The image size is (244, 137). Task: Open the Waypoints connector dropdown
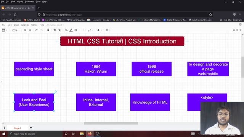(90, 30)
